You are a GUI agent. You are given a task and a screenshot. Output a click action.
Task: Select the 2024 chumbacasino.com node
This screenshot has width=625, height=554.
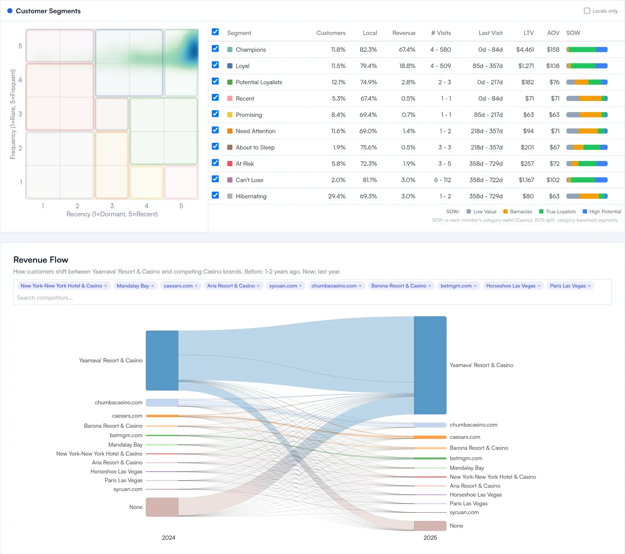pyautogui.click(x=162, y=403)
